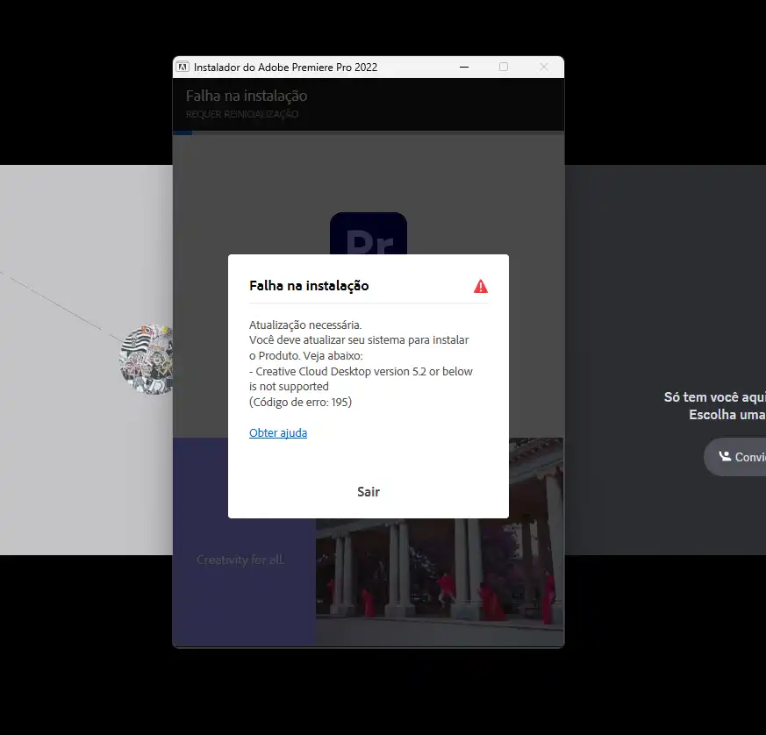Click the 'Falha na instalação' header at top
The height and width of the screenshot is (735, 766).
point(247,96)
